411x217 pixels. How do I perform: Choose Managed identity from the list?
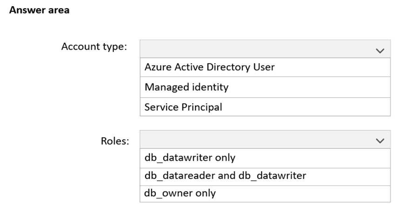click(x=265, y=87)
